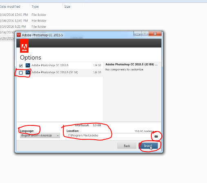Select the Explorer row dated 5:21 PM

pyautogui.click(x=23, y=27)
